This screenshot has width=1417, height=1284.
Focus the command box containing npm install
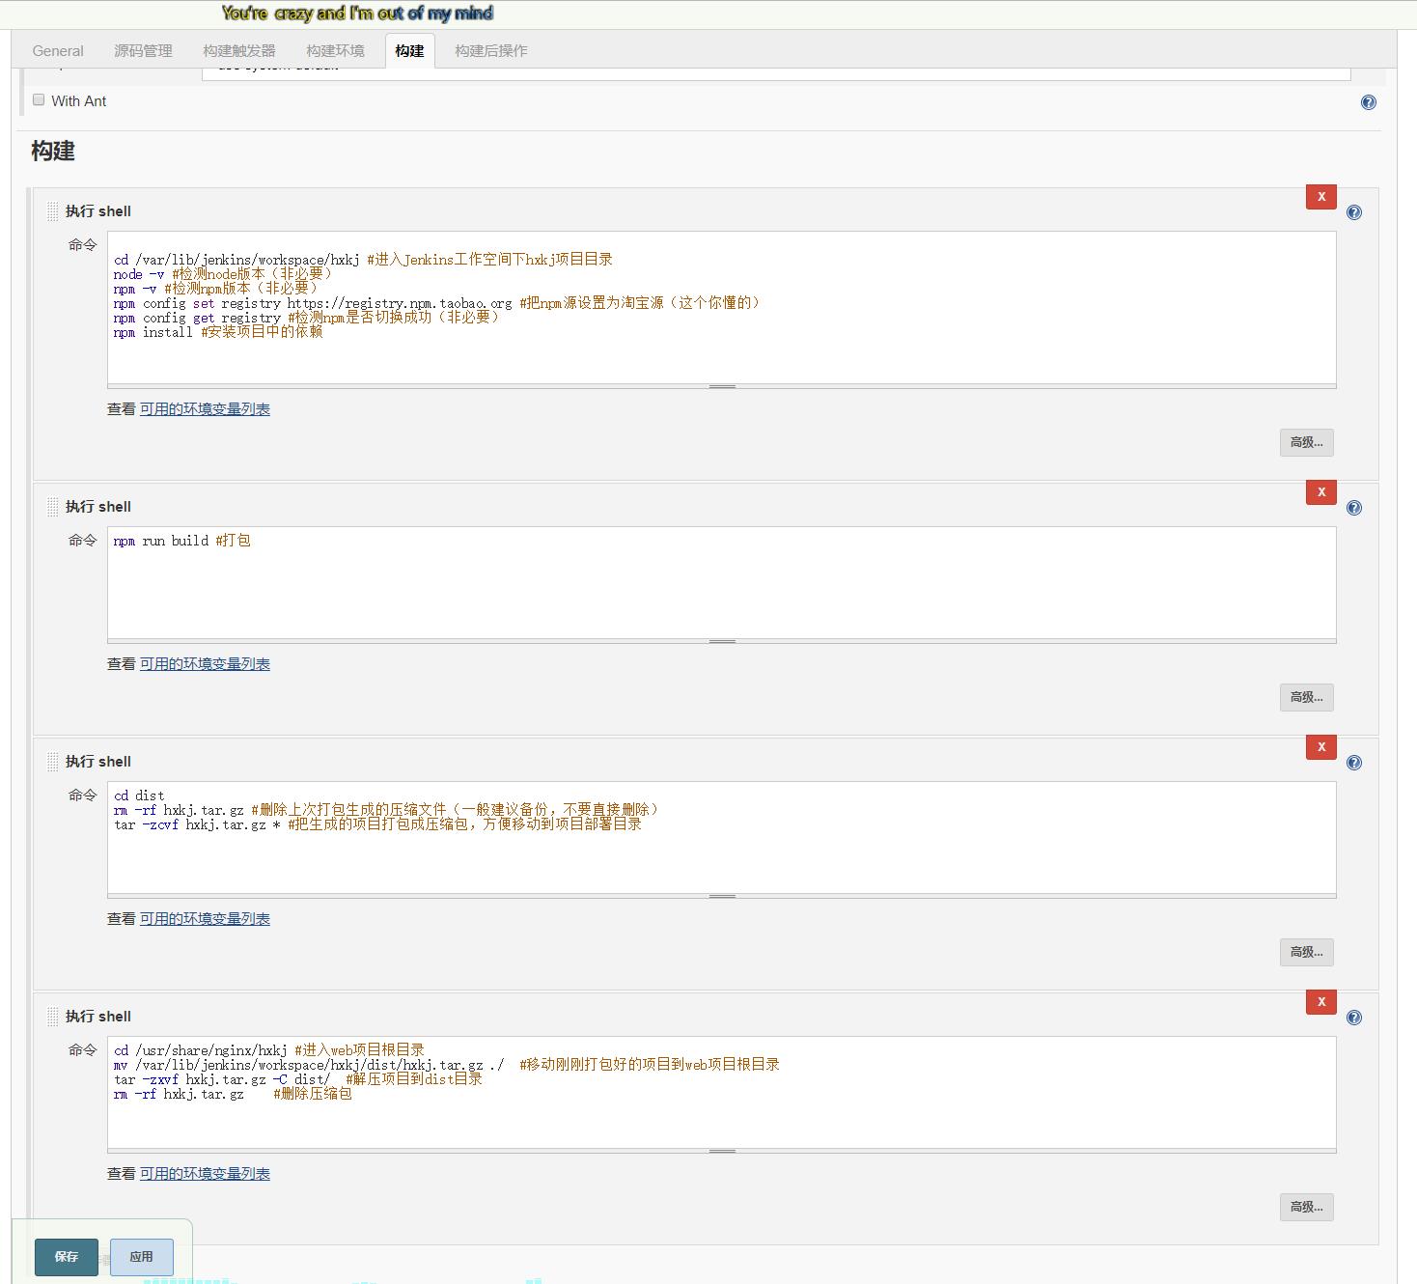coord(722,307)
